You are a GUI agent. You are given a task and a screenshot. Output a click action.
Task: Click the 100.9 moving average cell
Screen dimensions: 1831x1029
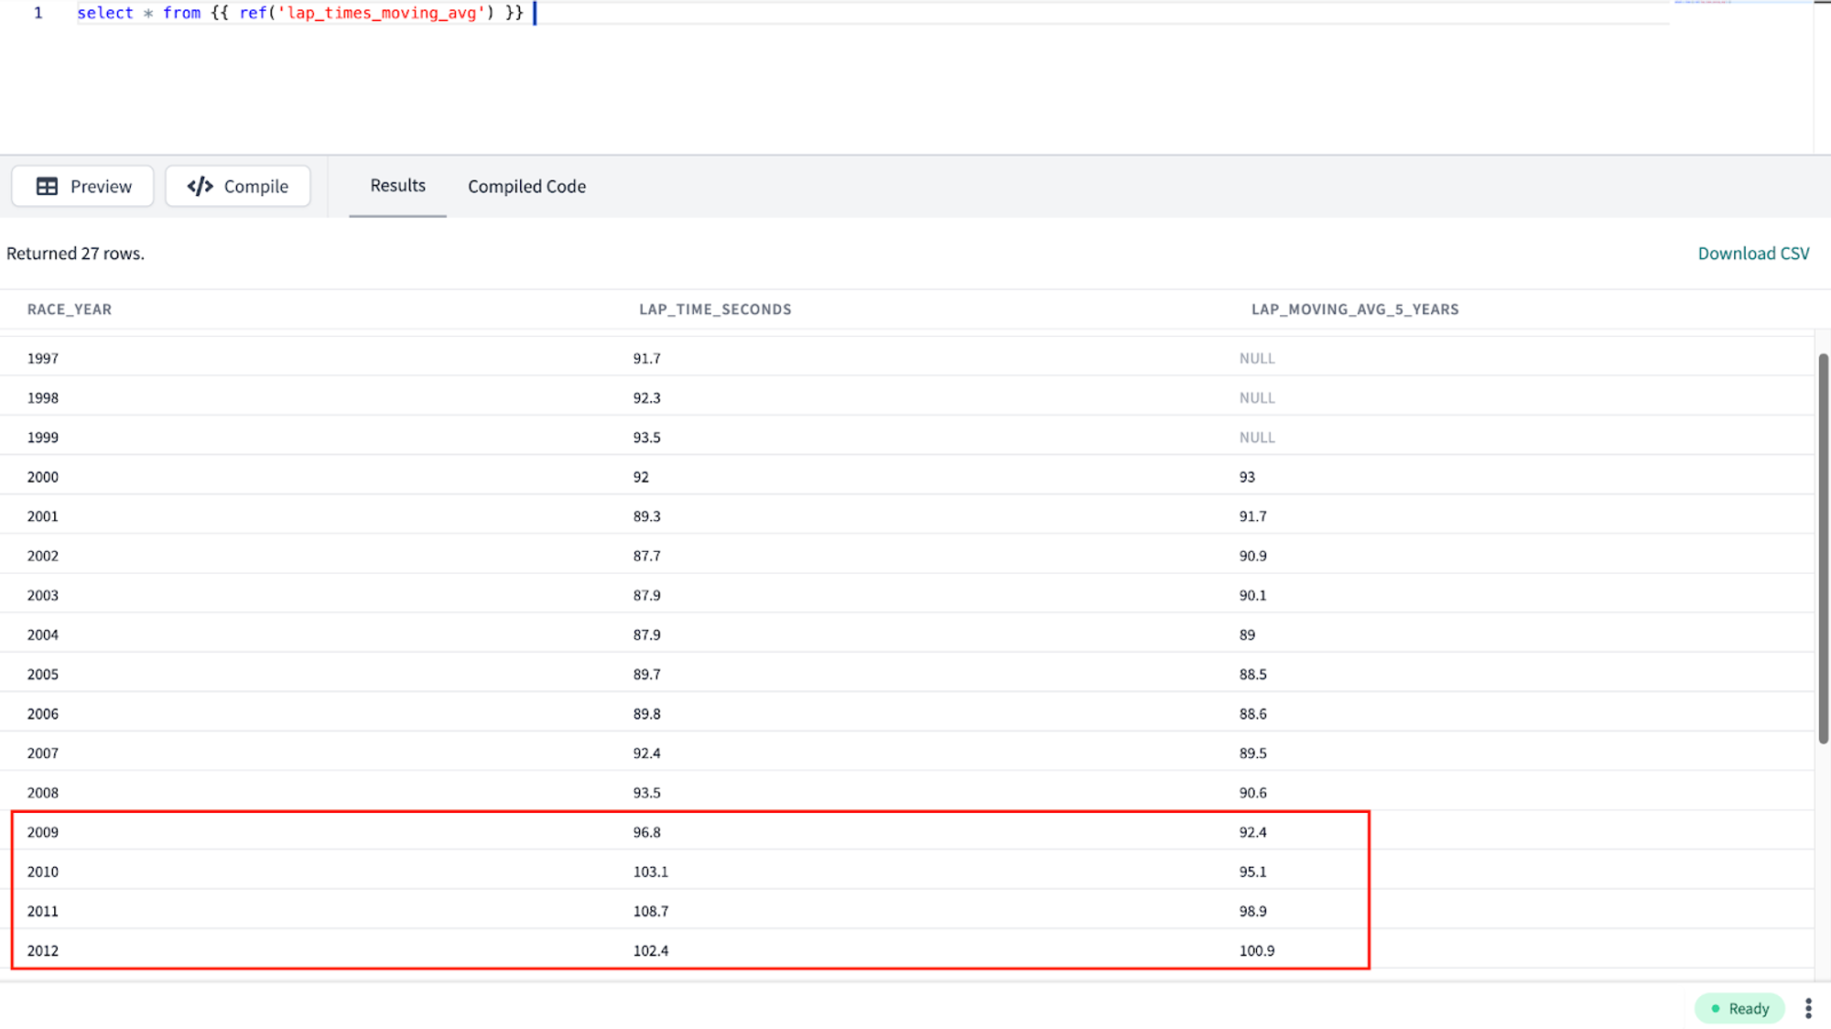point(1256,951)
